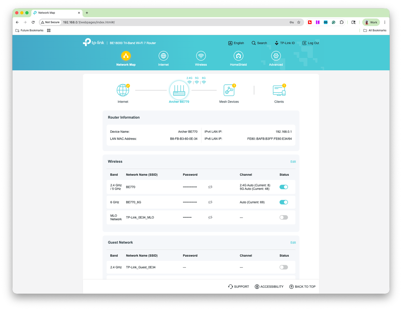Click the tp-link logo
The width and height of the screenshot is (402, 310).
point(93,42)
